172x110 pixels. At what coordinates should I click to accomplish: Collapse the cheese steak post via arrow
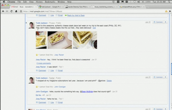(x=26, y=23)
